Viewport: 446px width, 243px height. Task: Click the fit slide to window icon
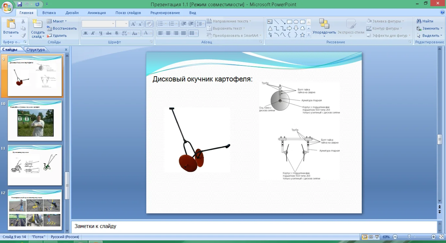(x=441, y=237)
